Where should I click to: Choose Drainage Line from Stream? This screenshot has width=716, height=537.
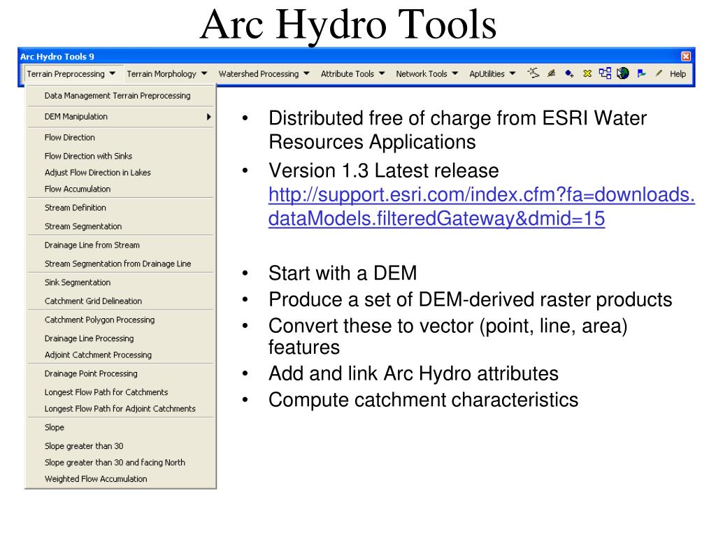(120, 245)
